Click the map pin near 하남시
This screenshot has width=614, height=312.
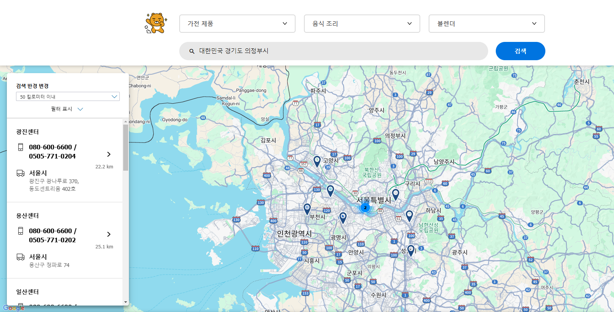point(409,216)
